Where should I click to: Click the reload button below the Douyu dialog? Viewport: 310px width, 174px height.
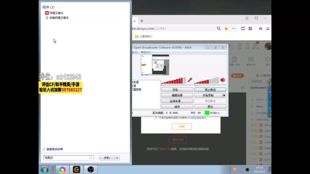[178, 140]
